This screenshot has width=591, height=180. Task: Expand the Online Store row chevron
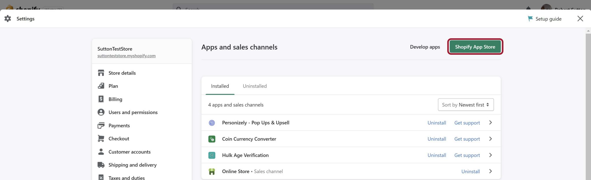[491, 171]
